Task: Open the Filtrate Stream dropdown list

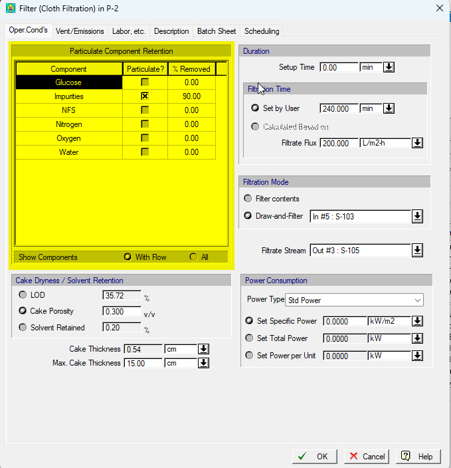Action: 417,251
